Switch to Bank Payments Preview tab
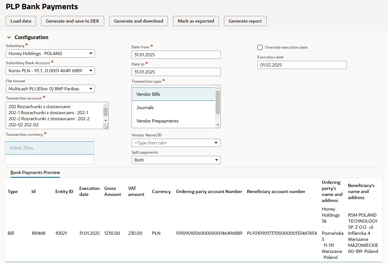 [x=35, y=173]
